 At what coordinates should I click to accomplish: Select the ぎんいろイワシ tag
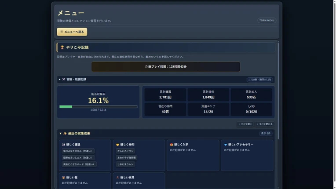(125, 151)
